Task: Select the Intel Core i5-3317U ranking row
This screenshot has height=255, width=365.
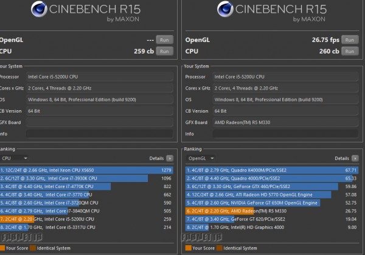Action: pyautogui.click(x=86, y=227)
